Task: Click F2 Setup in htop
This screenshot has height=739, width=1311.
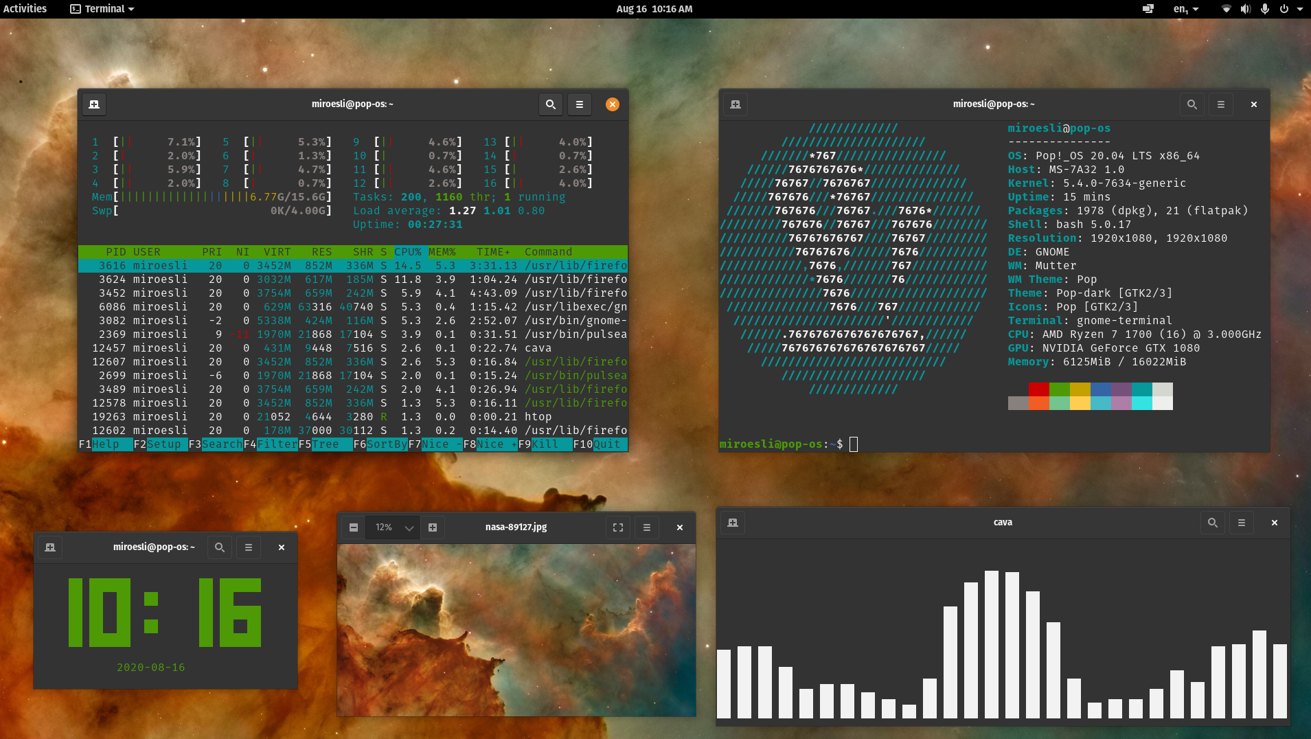Action: click(x=161, y=444)
